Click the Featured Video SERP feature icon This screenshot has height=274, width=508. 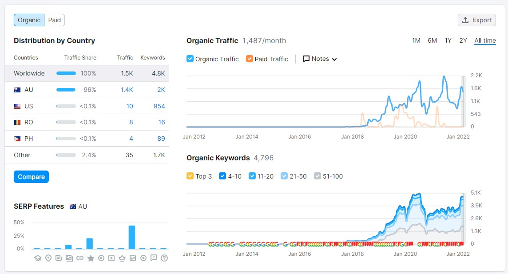[x=111, y=258]
